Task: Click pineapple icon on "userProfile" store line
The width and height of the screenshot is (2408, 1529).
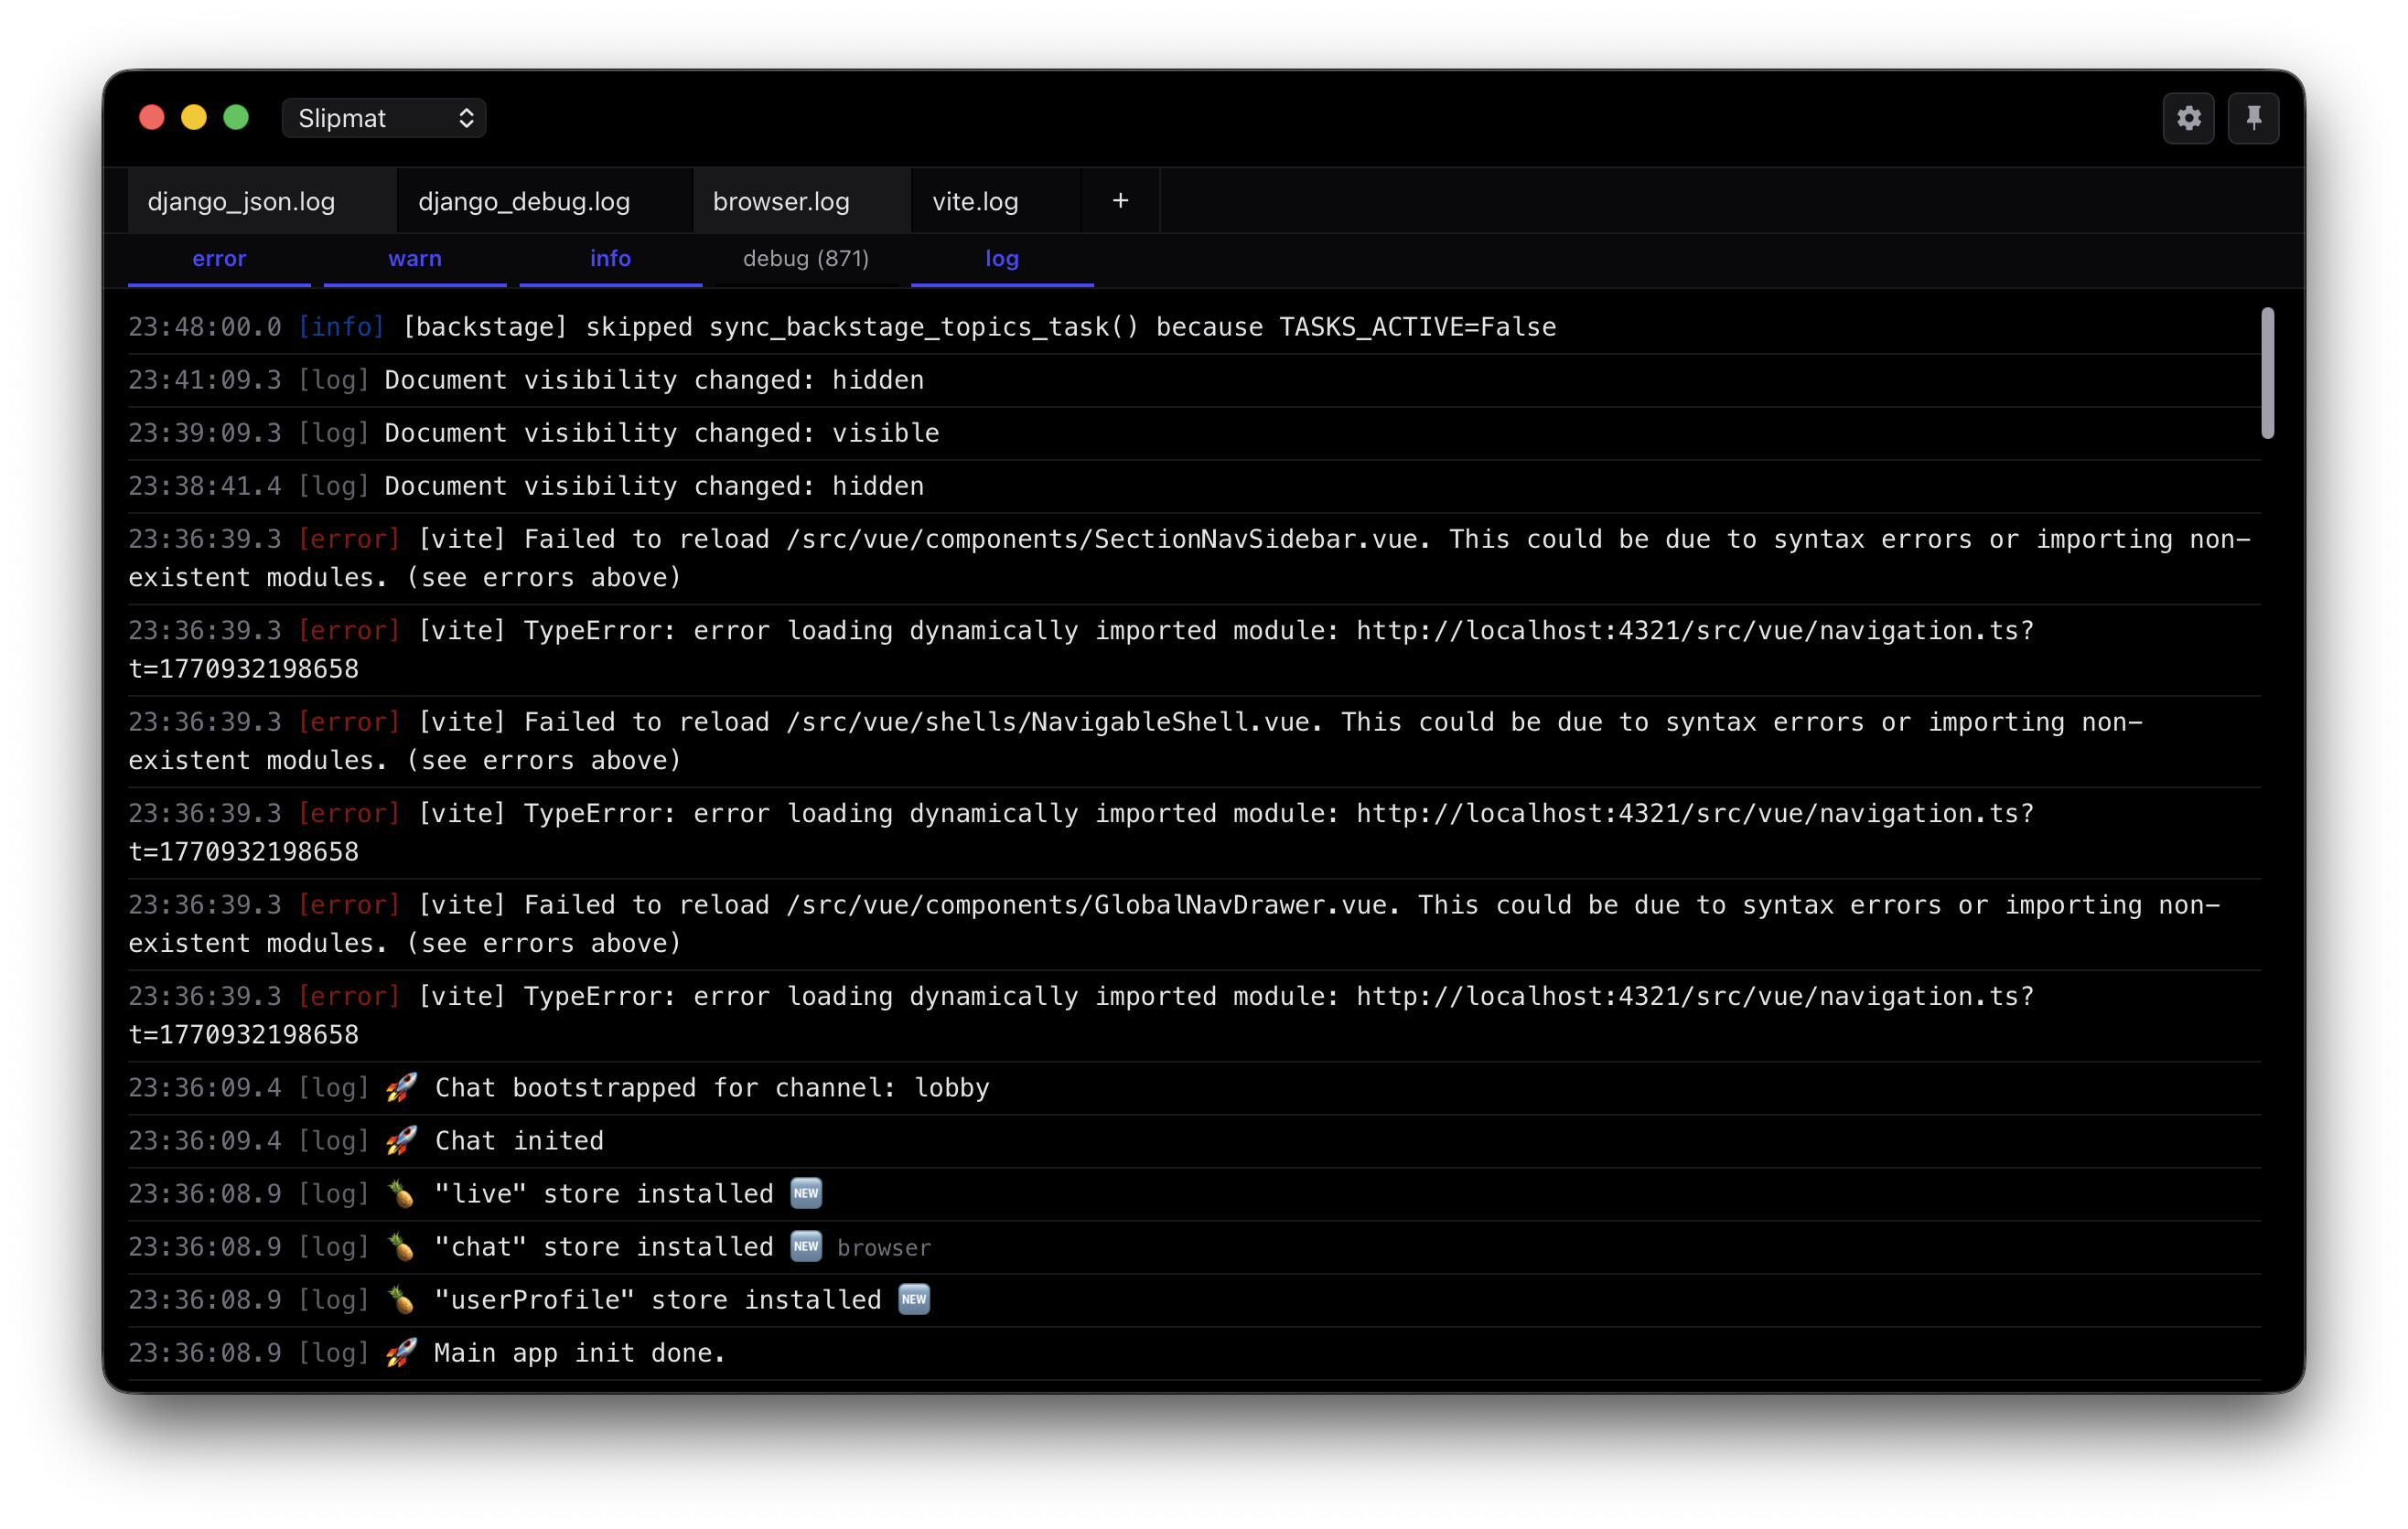Action: point(401,1299)
